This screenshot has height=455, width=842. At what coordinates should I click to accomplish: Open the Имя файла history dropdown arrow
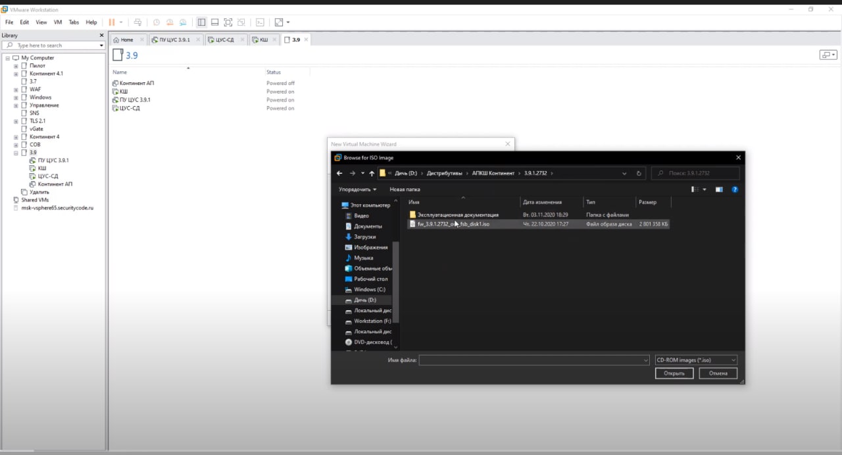(646, 360)
